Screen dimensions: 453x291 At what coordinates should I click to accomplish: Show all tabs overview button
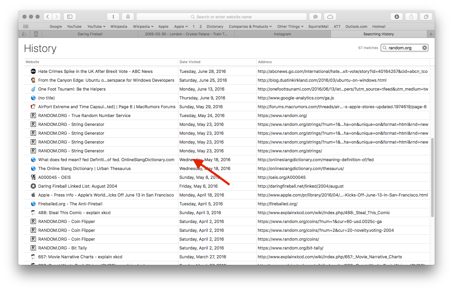pos(426,17)
